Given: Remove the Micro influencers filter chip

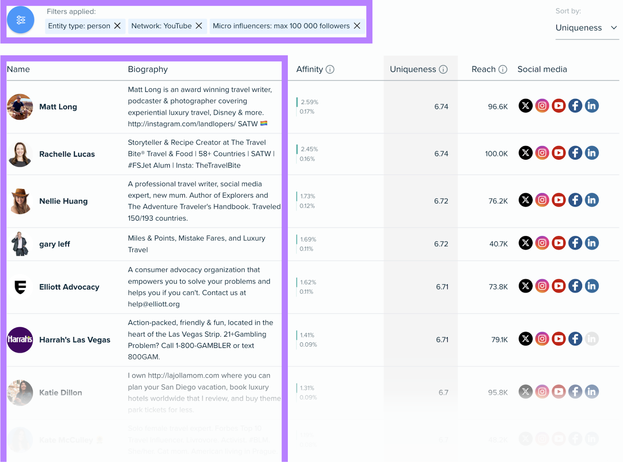Looking at the screenshot, I should click(357, 26).
